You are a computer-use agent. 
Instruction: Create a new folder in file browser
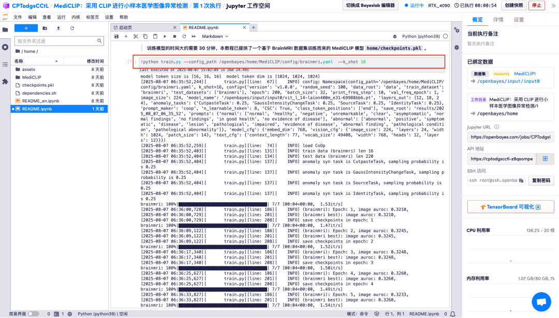click(45, 28)
